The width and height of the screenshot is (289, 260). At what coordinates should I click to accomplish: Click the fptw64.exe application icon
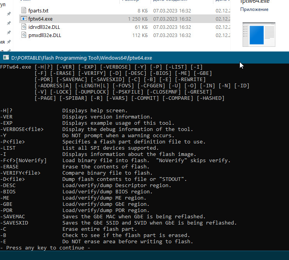[x=23, y=19]
